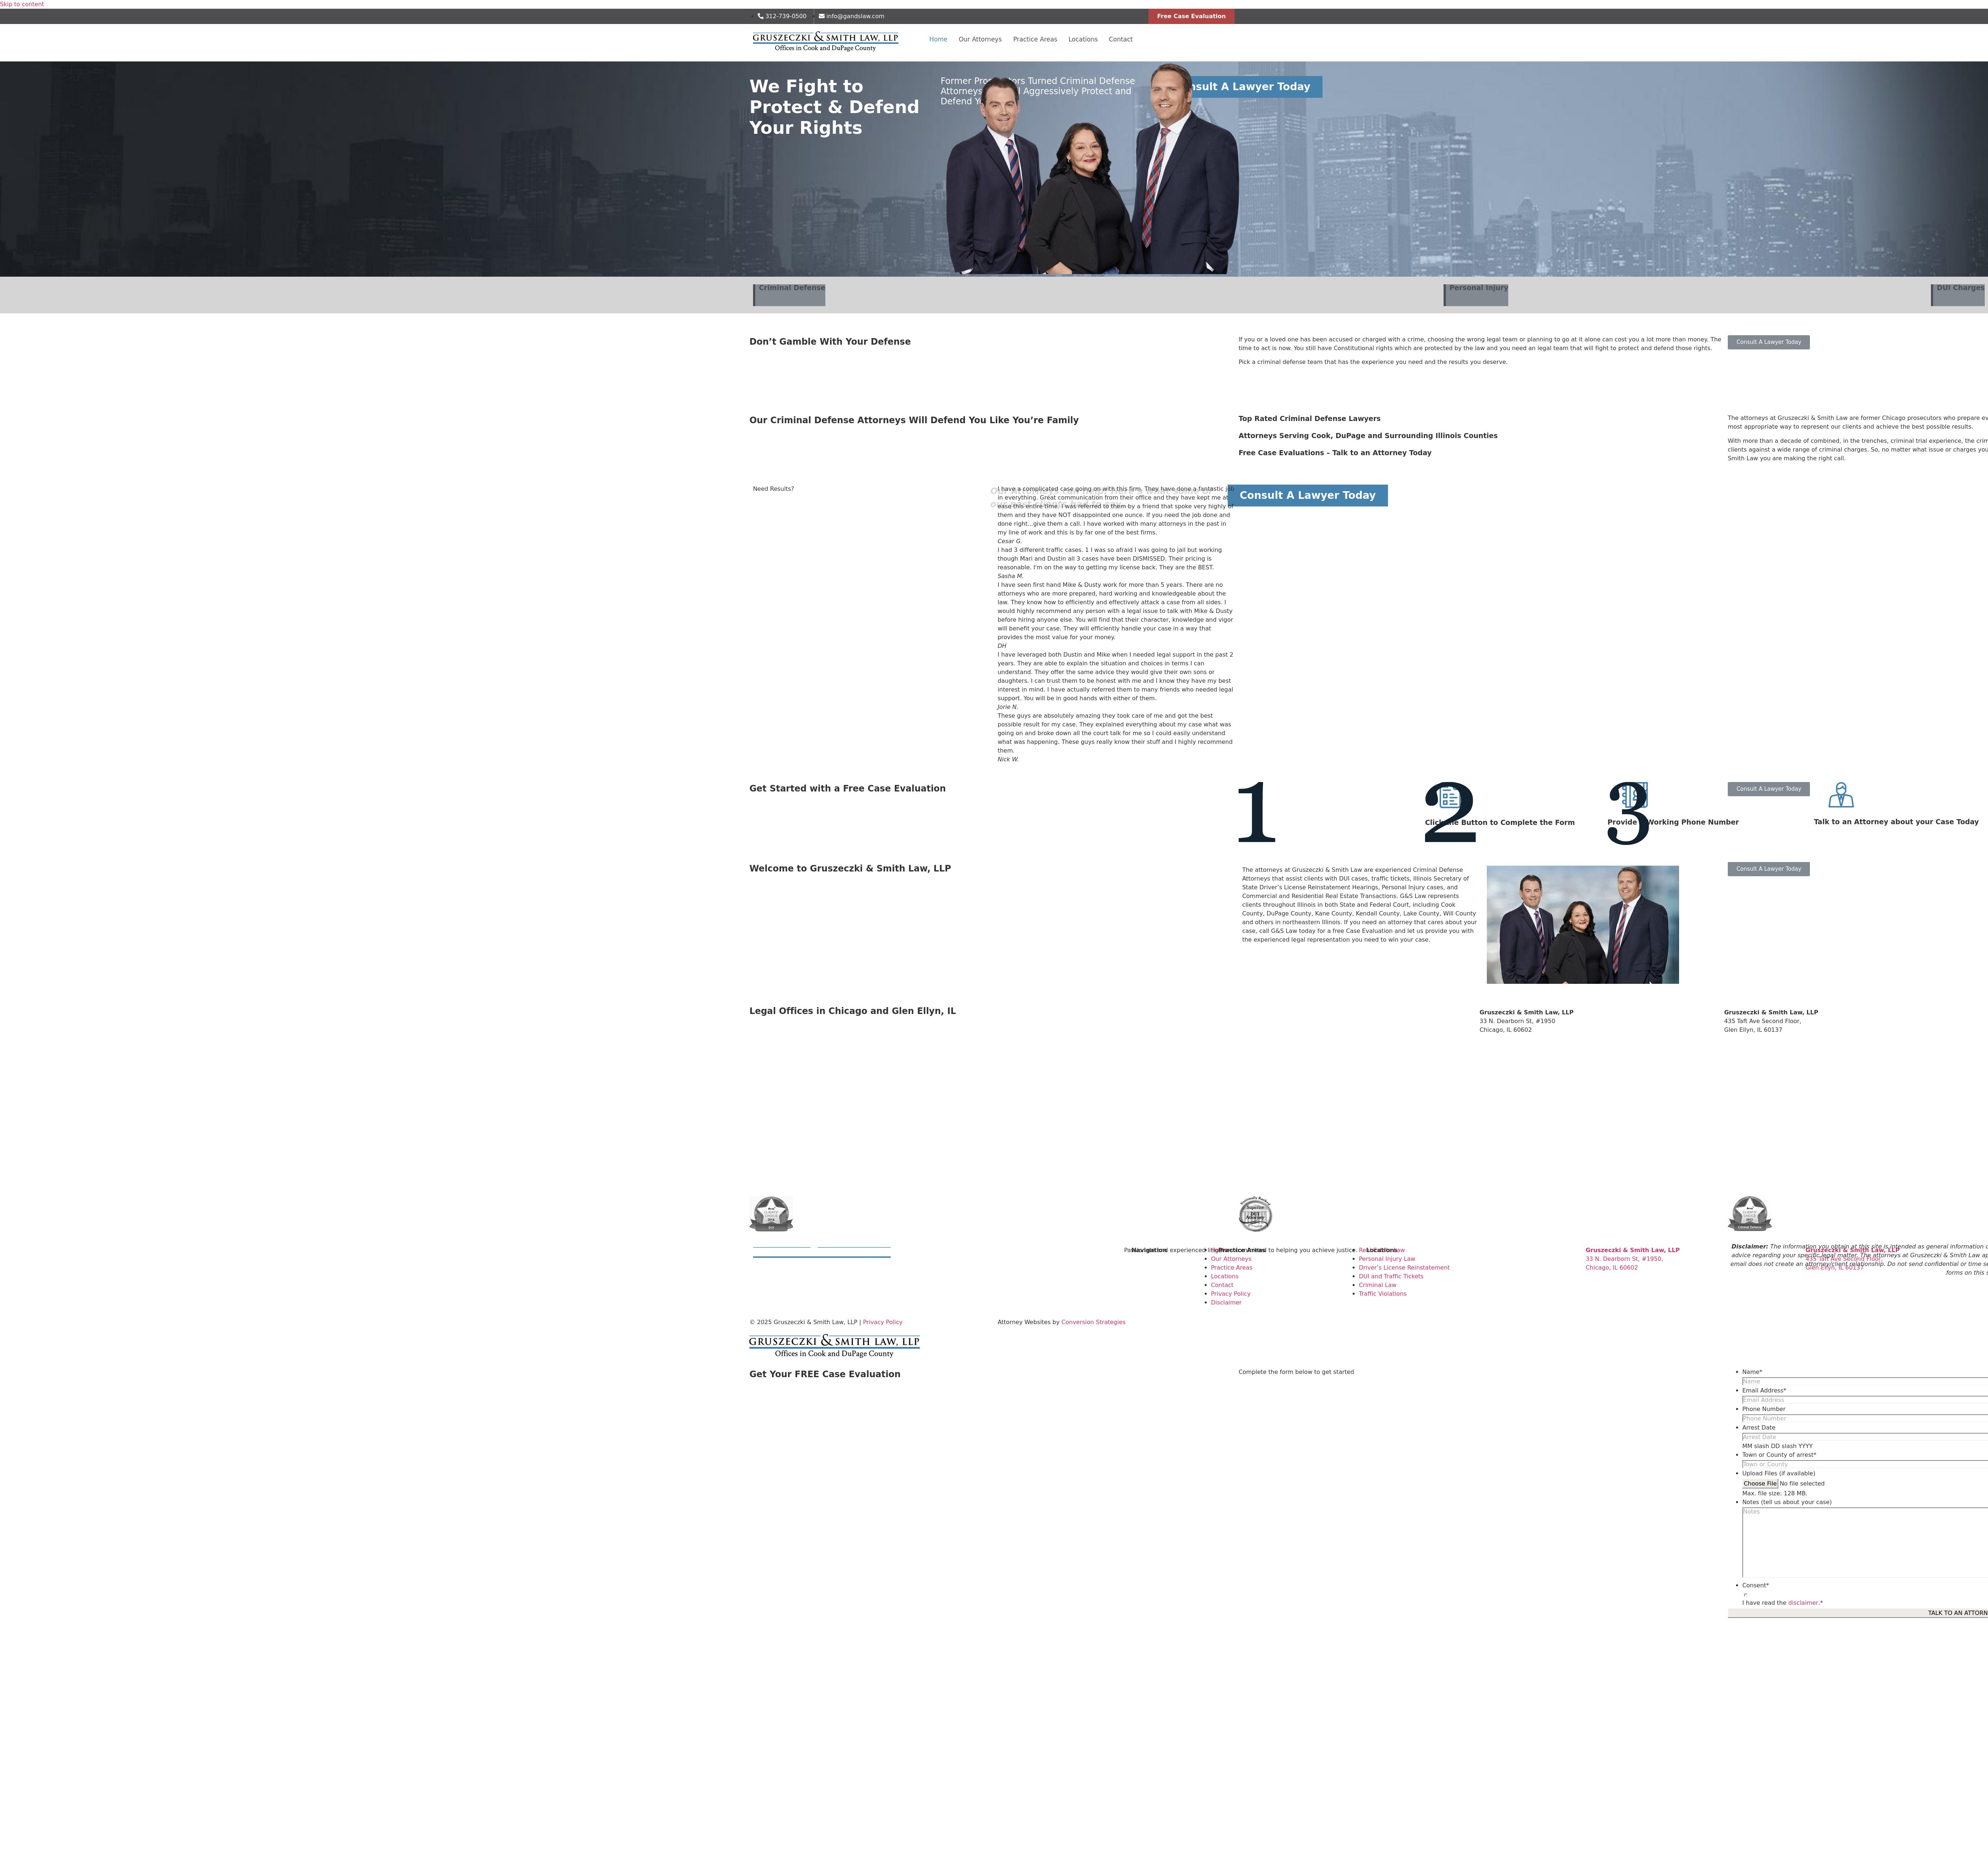Screen dimensions: 1988x1876
Task: Open the Practice Areas dropdown menu
Action: (x=1035, y=39)
